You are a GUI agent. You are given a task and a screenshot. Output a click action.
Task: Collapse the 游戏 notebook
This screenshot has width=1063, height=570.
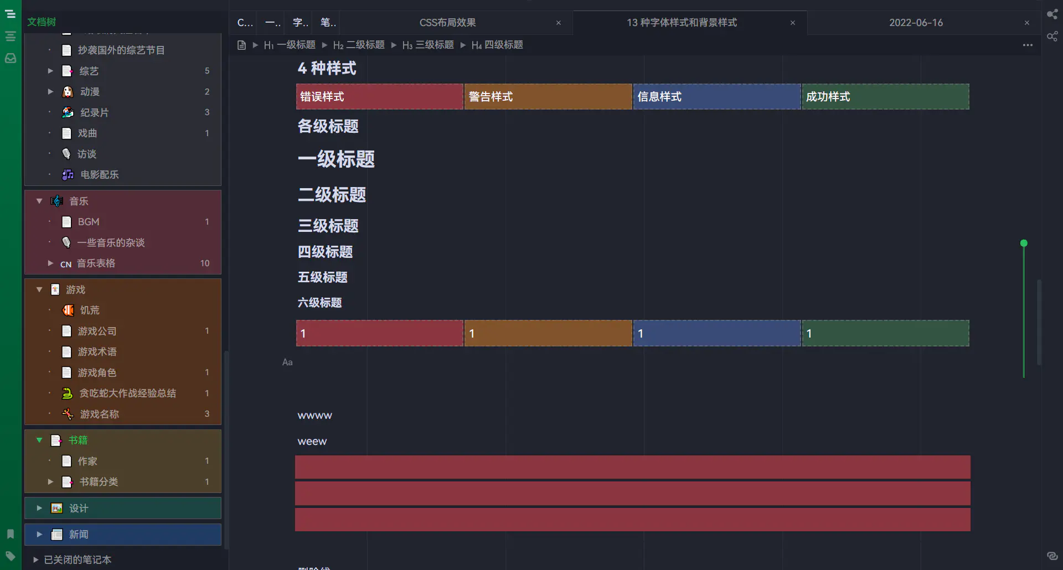(x=39, y=289)
